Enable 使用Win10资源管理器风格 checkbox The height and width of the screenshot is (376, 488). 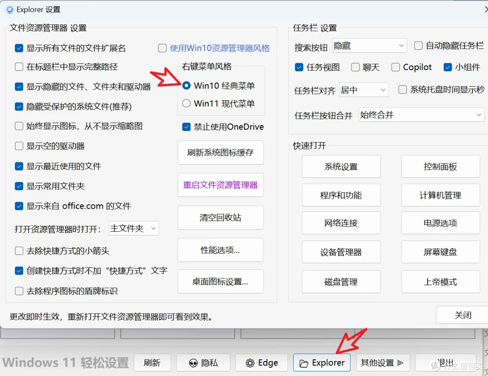tap(162, 48)
